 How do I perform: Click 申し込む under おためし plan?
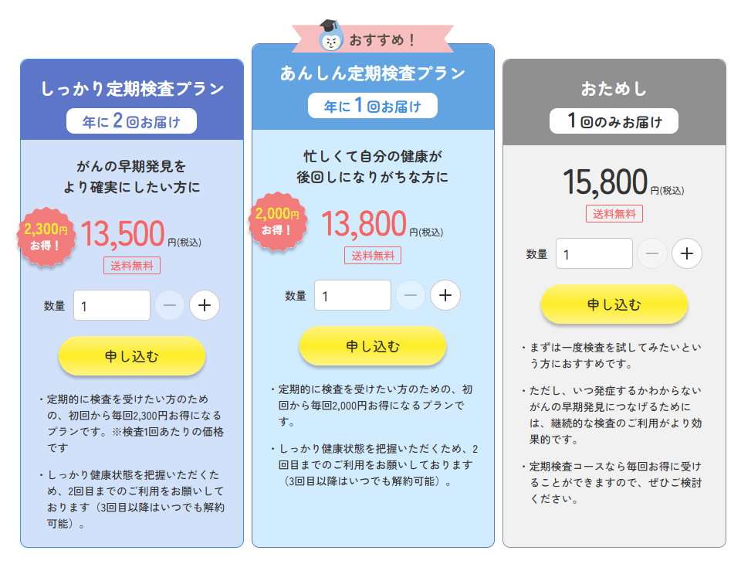(x=614, y=304)
